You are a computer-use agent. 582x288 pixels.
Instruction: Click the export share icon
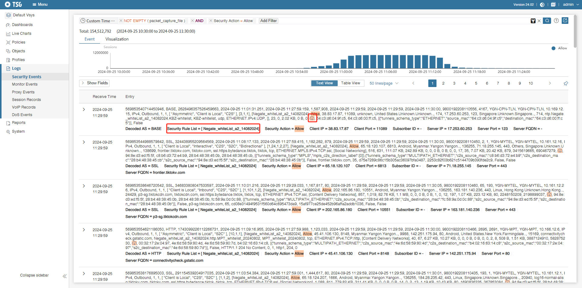click(x=565, y=21)
